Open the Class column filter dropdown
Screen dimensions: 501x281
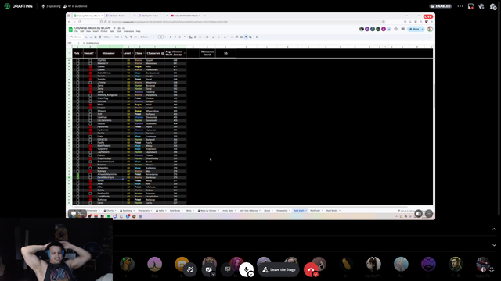[x=144, y=53]
